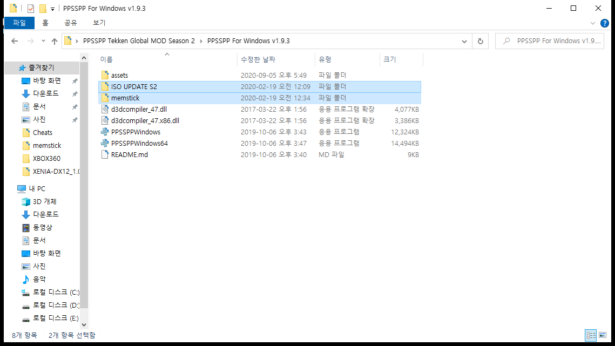Select the README.md file icon
Viewport: 615px width, 346px height.
105,154
